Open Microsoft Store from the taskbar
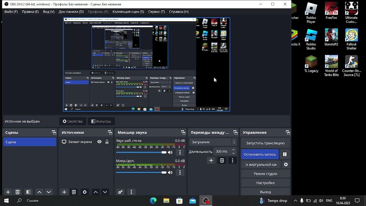 coord(180,201)
